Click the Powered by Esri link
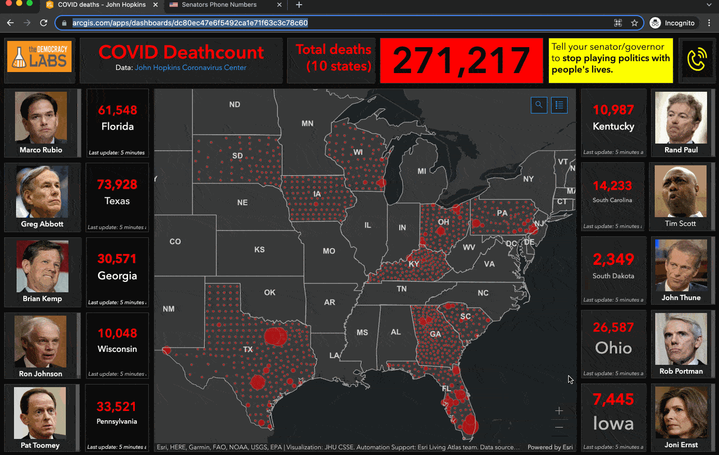 tap(550, 447)
